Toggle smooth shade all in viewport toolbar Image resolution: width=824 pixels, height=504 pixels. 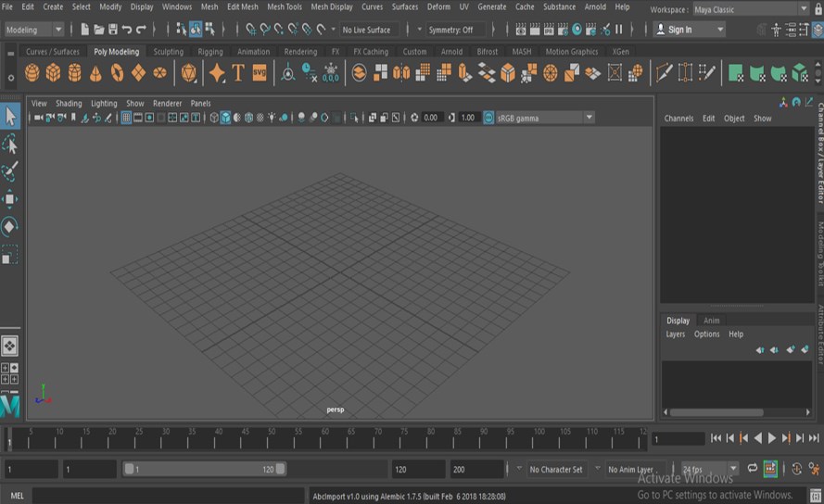(225, 118)
